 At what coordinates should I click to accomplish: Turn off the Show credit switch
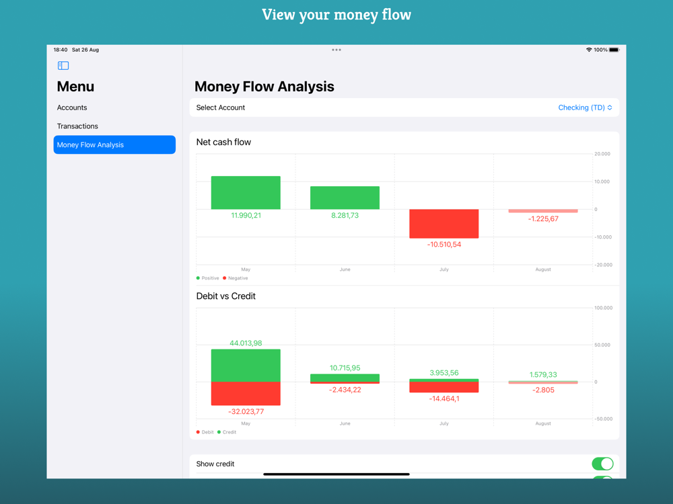[x=602, y=464]
